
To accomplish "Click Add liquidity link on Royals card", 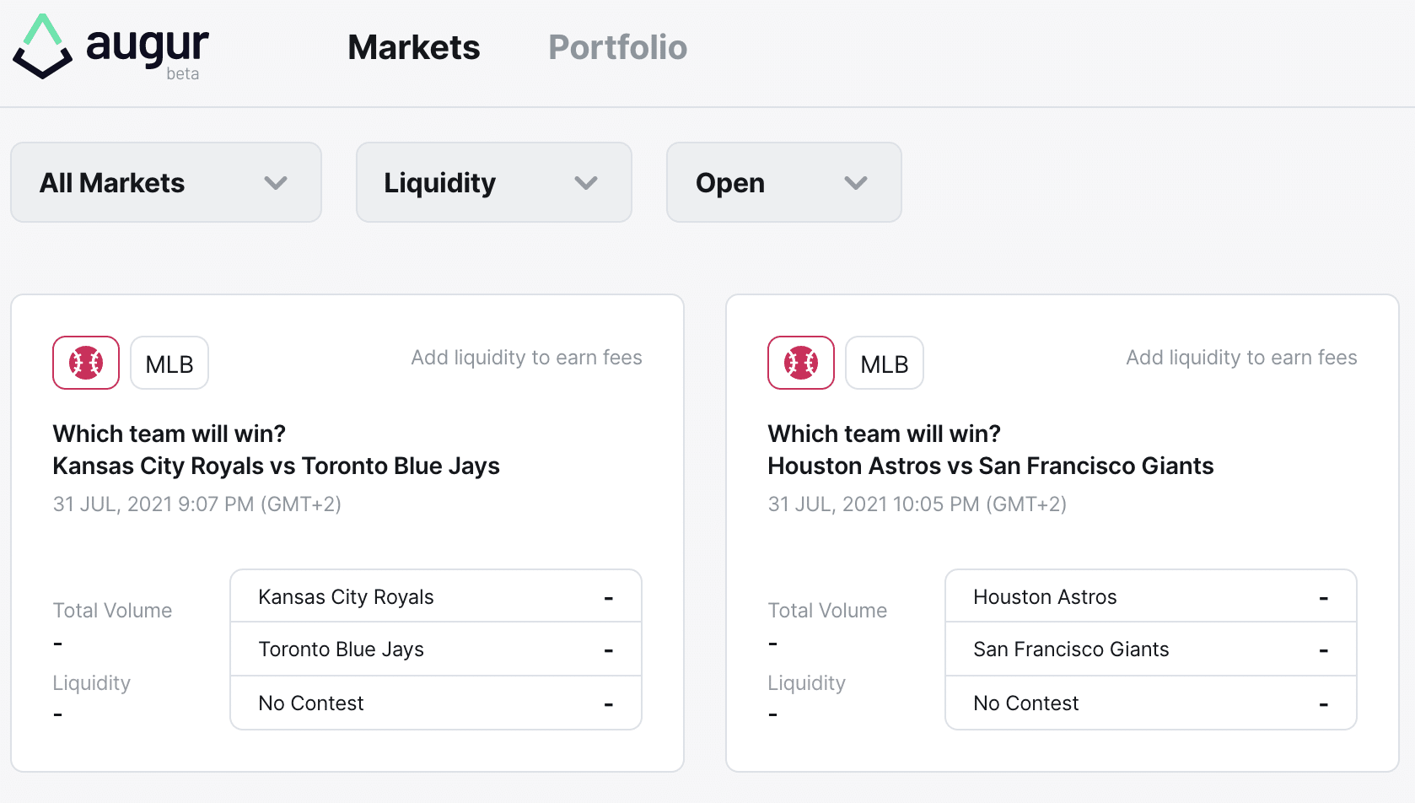I will [527, 358].
